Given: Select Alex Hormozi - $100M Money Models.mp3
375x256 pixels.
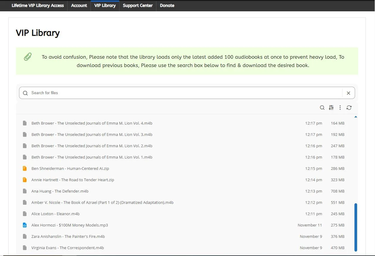Looking at the screenshot, I should coord(70,225).
